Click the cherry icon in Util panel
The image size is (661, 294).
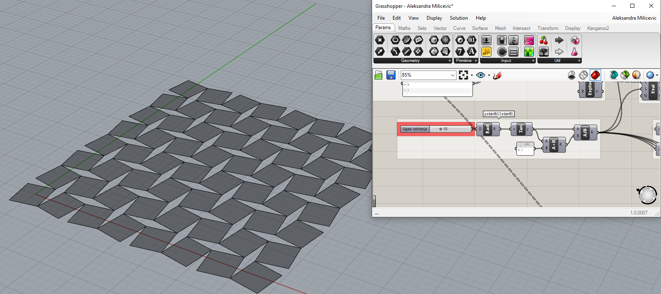[544, 40]
